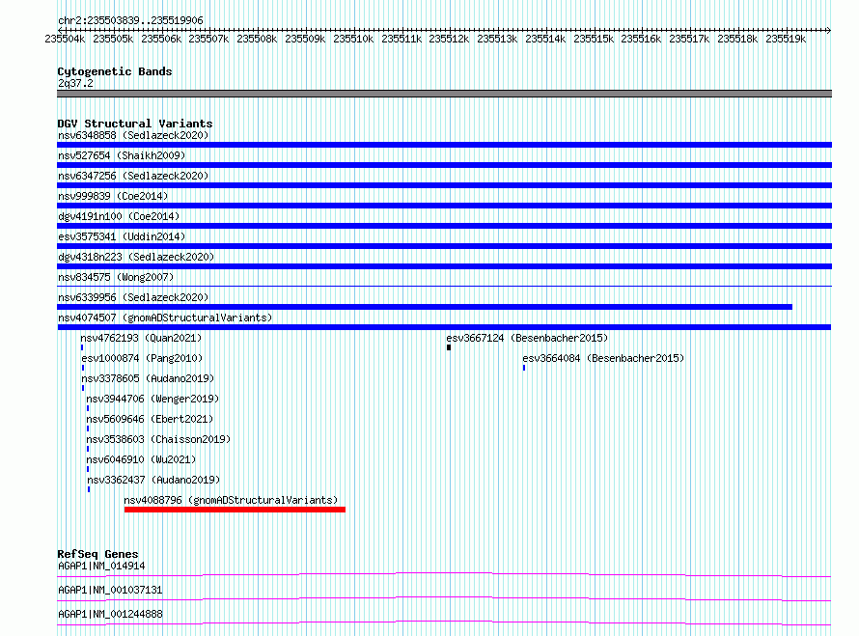
Task: Click the DGV Structural Variants track title
Action: click(x=135, y=124)
